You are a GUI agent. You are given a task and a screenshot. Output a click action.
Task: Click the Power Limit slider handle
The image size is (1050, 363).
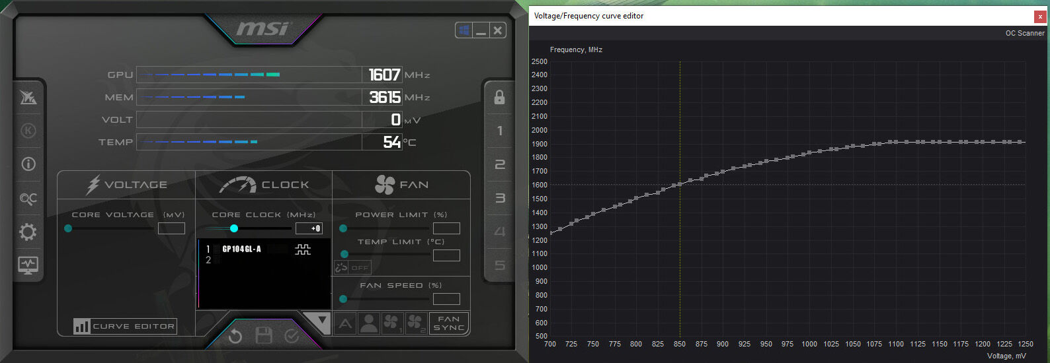click(343, 228)
